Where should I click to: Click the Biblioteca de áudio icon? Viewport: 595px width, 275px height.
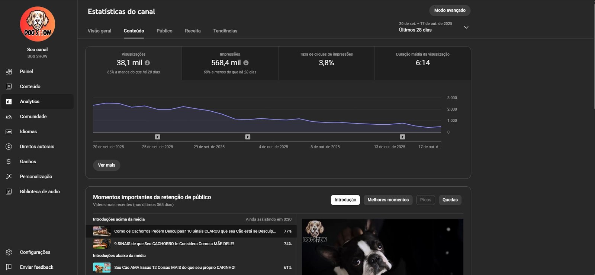coord(9,191)
